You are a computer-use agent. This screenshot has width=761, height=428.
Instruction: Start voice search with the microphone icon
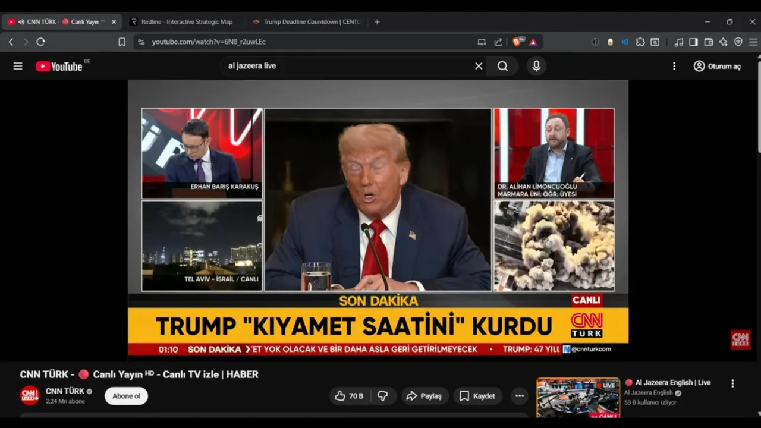click(536, 66)
